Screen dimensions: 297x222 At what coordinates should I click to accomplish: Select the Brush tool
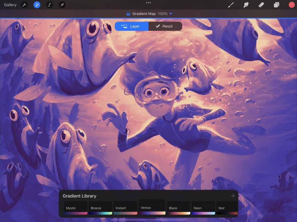point(231,5)
